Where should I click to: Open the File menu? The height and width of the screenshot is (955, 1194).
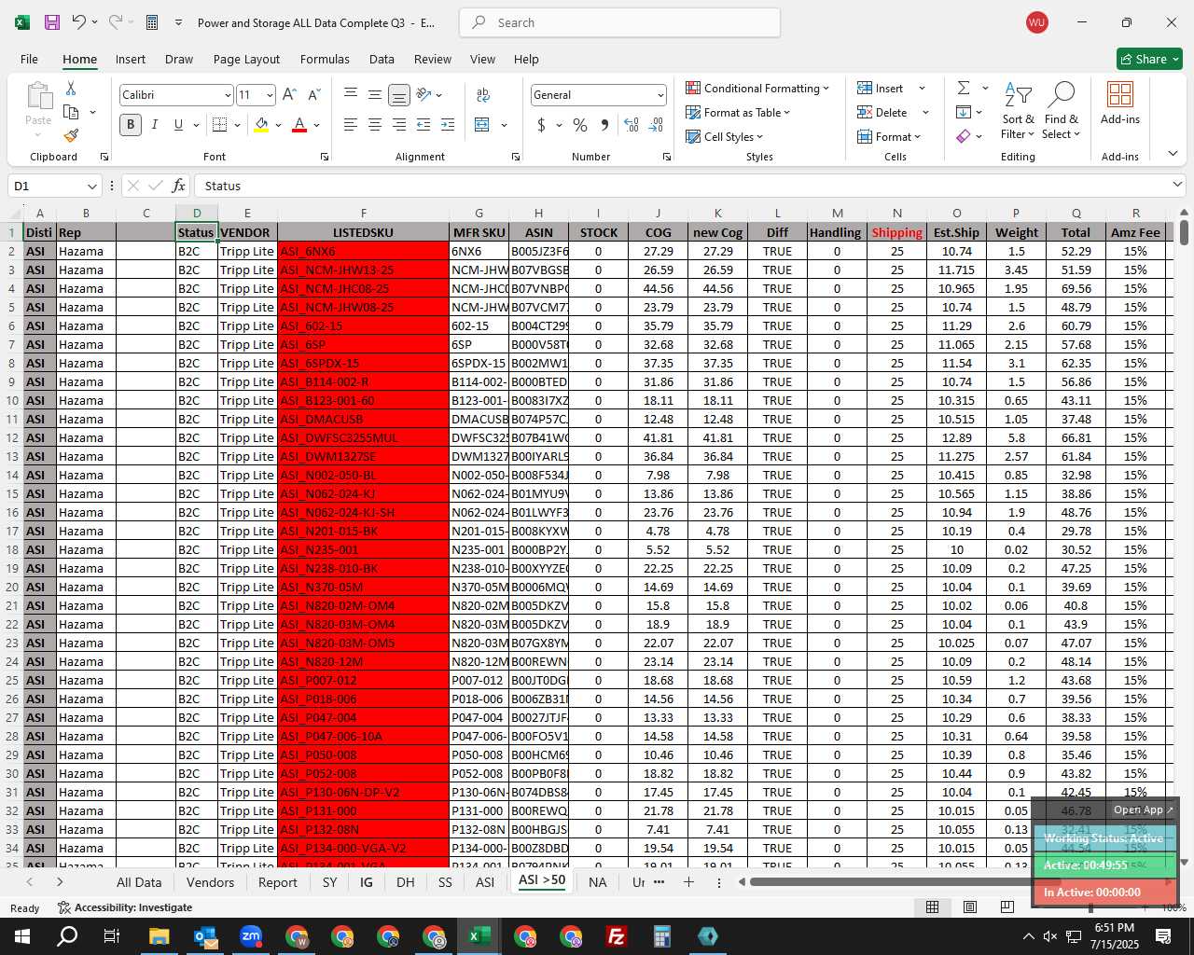click(29, 59)
